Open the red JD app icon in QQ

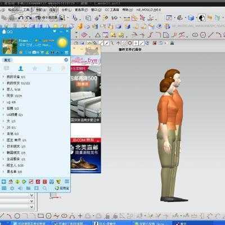pyautogui.click(x=38, y=182)
